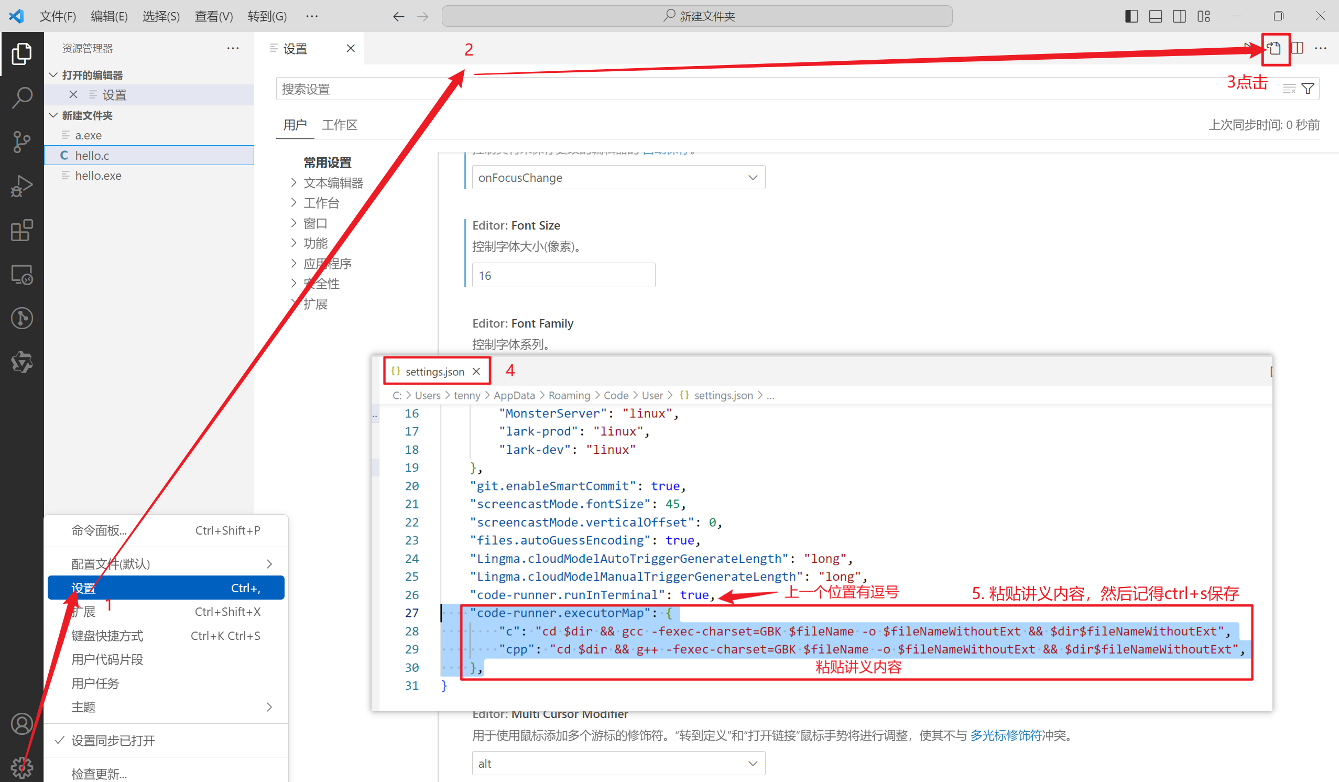Select 键盘快捷方式 in the manage menu
Viewport: 1339px width, 782px height.
click(107, 635)
